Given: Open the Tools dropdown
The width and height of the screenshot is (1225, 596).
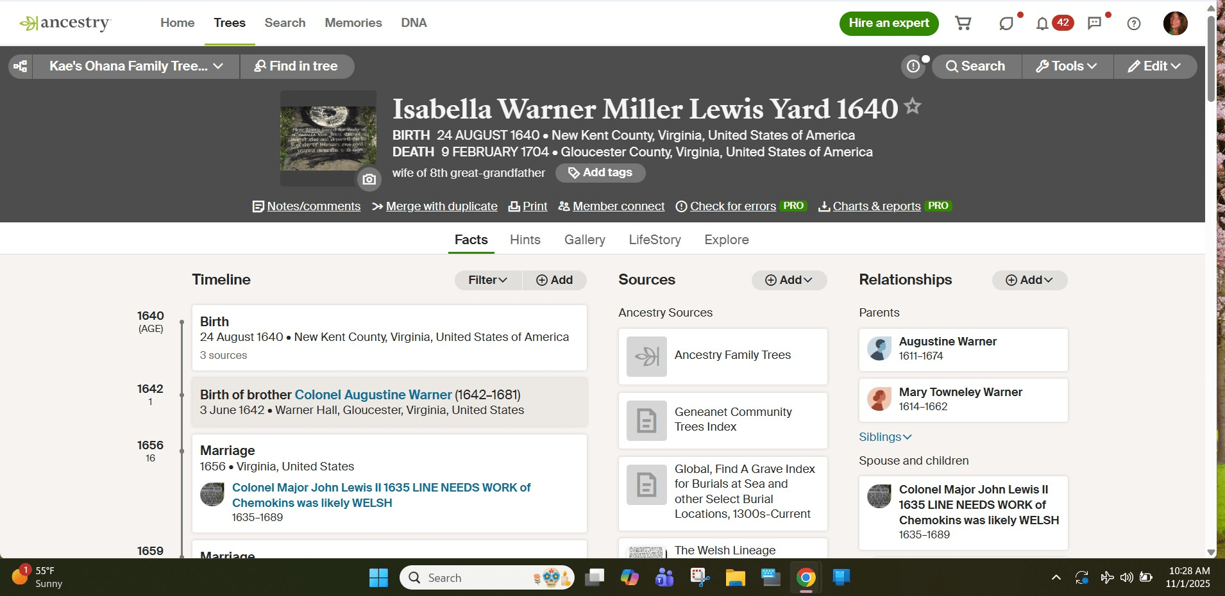Looking at the screenshot, I should coord(1067,66).
